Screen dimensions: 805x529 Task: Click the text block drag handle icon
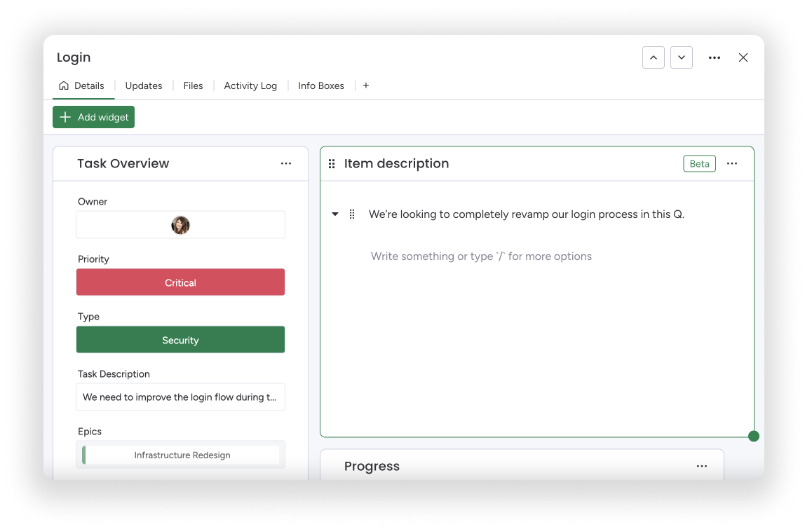[352, 214]
